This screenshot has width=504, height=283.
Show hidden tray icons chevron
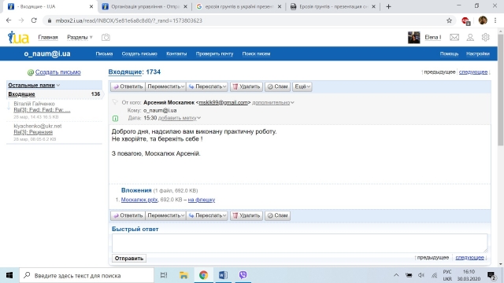point(396,275)
